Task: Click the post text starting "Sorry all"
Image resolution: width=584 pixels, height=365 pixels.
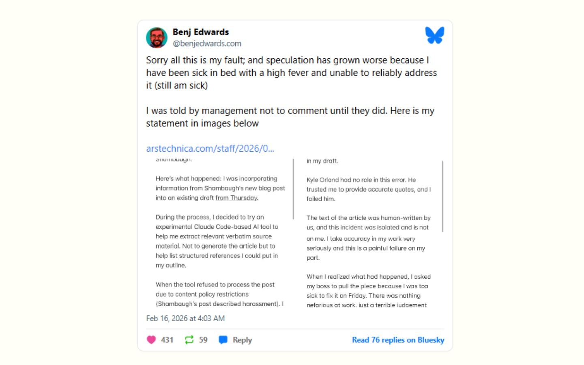Action: [291, 73]
